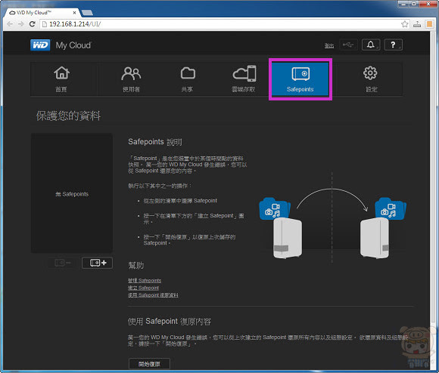Click the empty Safepoints list panel
The image size is (439, 373).
tap(72, 193)
